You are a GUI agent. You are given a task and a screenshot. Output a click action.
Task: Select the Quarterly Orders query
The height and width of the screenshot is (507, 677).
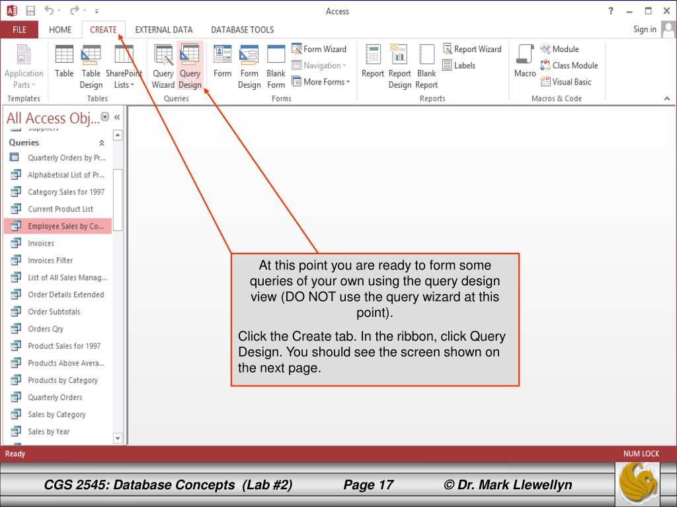point(58,397)
